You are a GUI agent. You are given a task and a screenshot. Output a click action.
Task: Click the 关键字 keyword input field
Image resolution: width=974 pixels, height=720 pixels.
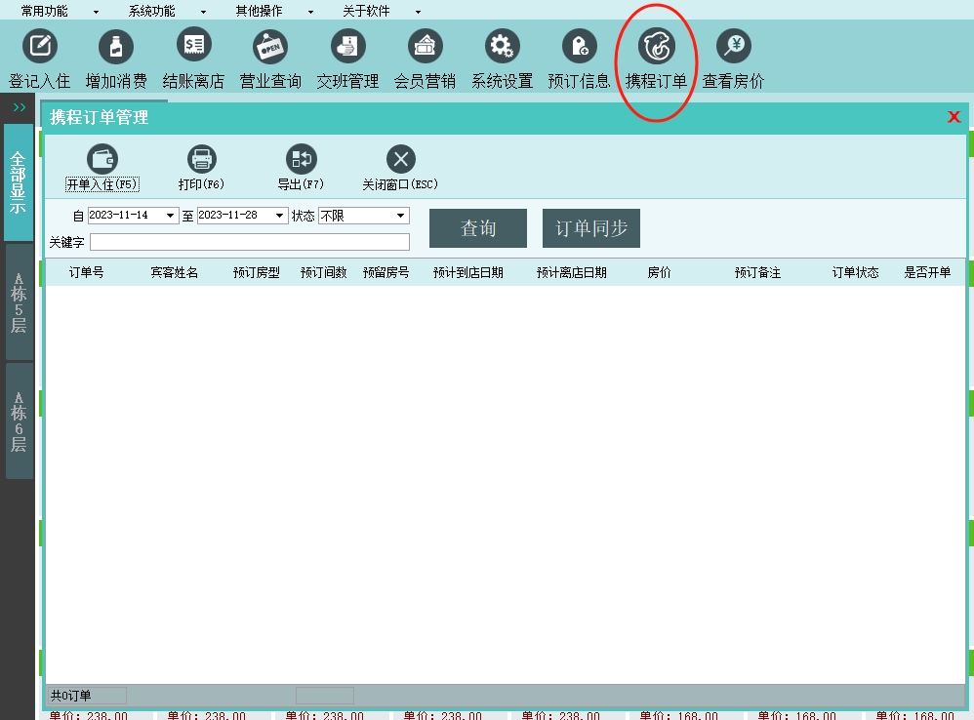[x=250, y=242]
